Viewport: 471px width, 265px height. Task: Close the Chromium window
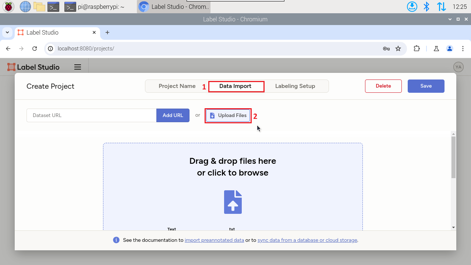pyautogui.click(x=466, y=19)
